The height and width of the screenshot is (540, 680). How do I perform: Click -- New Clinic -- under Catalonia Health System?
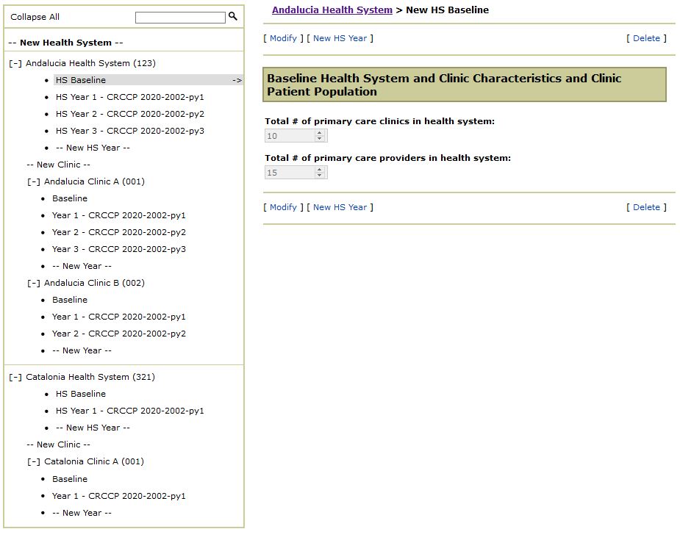point(59,444)
